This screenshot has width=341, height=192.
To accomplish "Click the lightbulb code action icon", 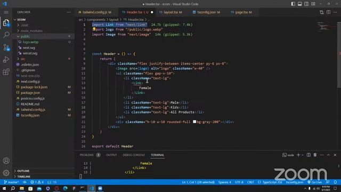I will (94, 29).
